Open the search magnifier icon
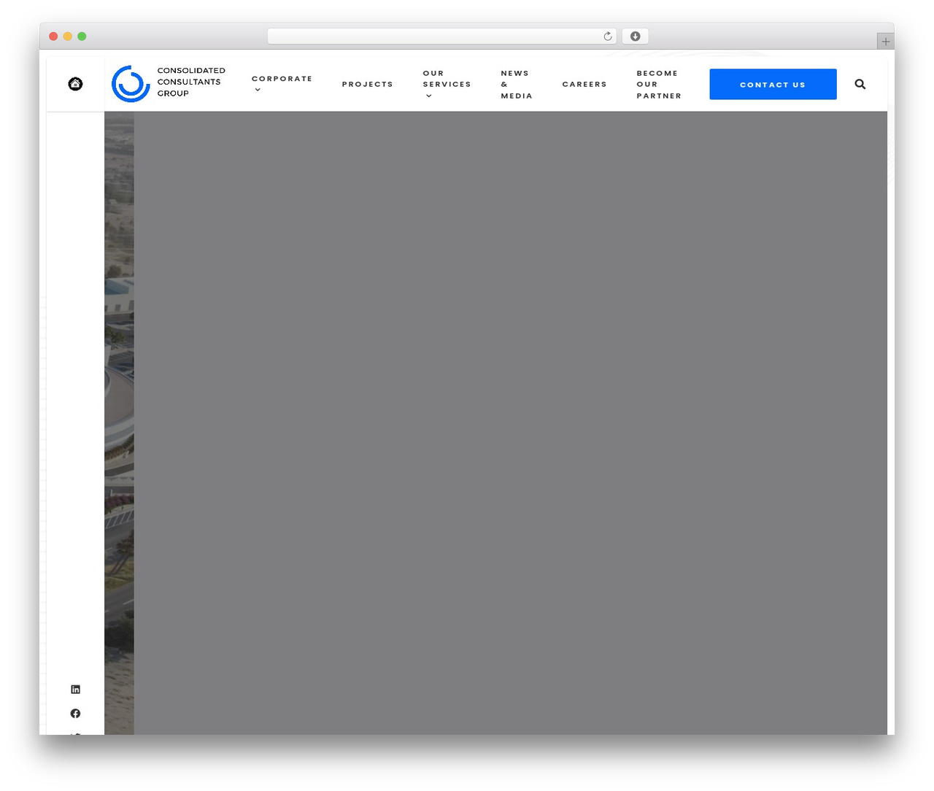This screenshot has height=791, width=934. 860,84
